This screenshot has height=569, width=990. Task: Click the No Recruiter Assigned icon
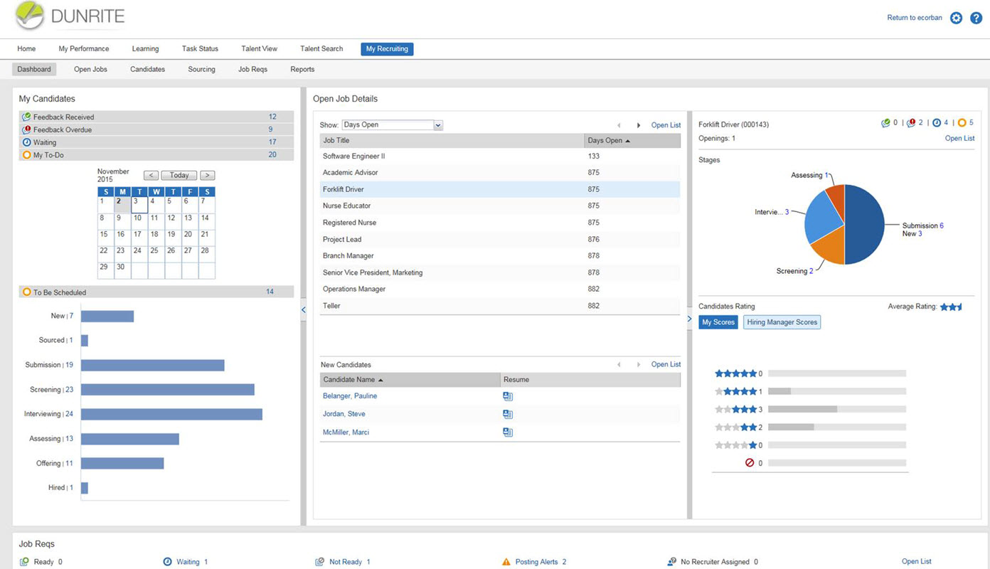coord(670,561)
